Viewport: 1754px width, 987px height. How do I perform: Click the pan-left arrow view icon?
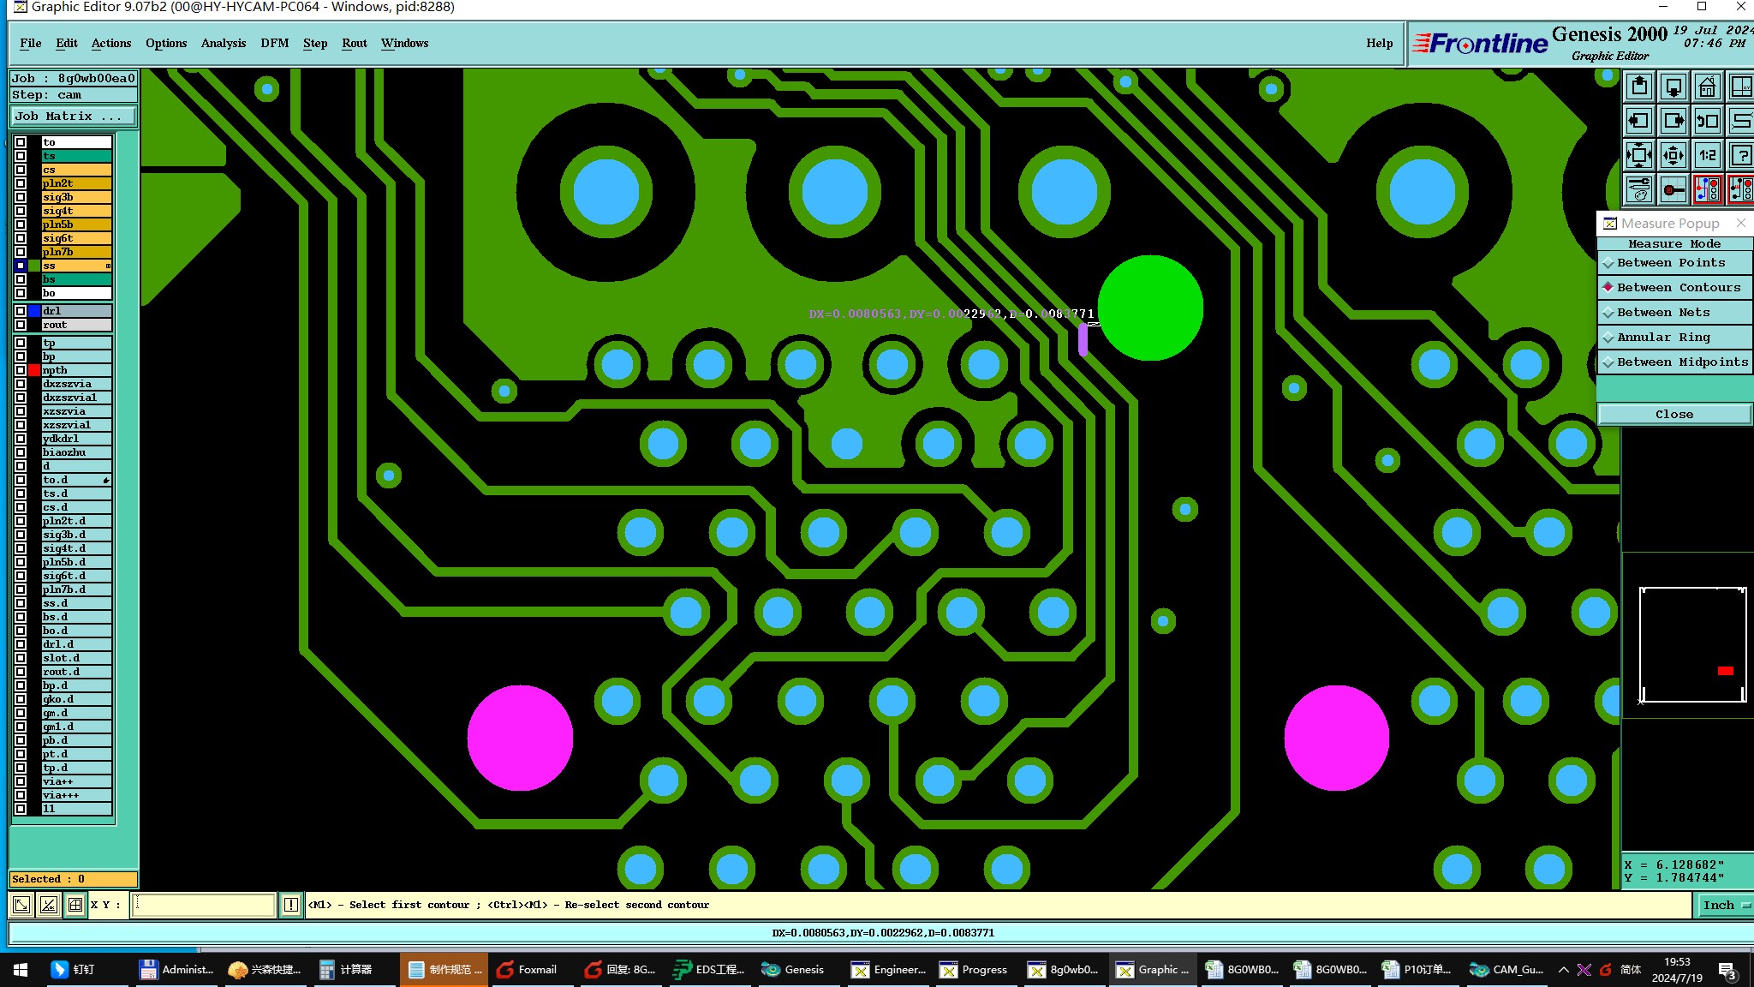[x=1638, y=121]
